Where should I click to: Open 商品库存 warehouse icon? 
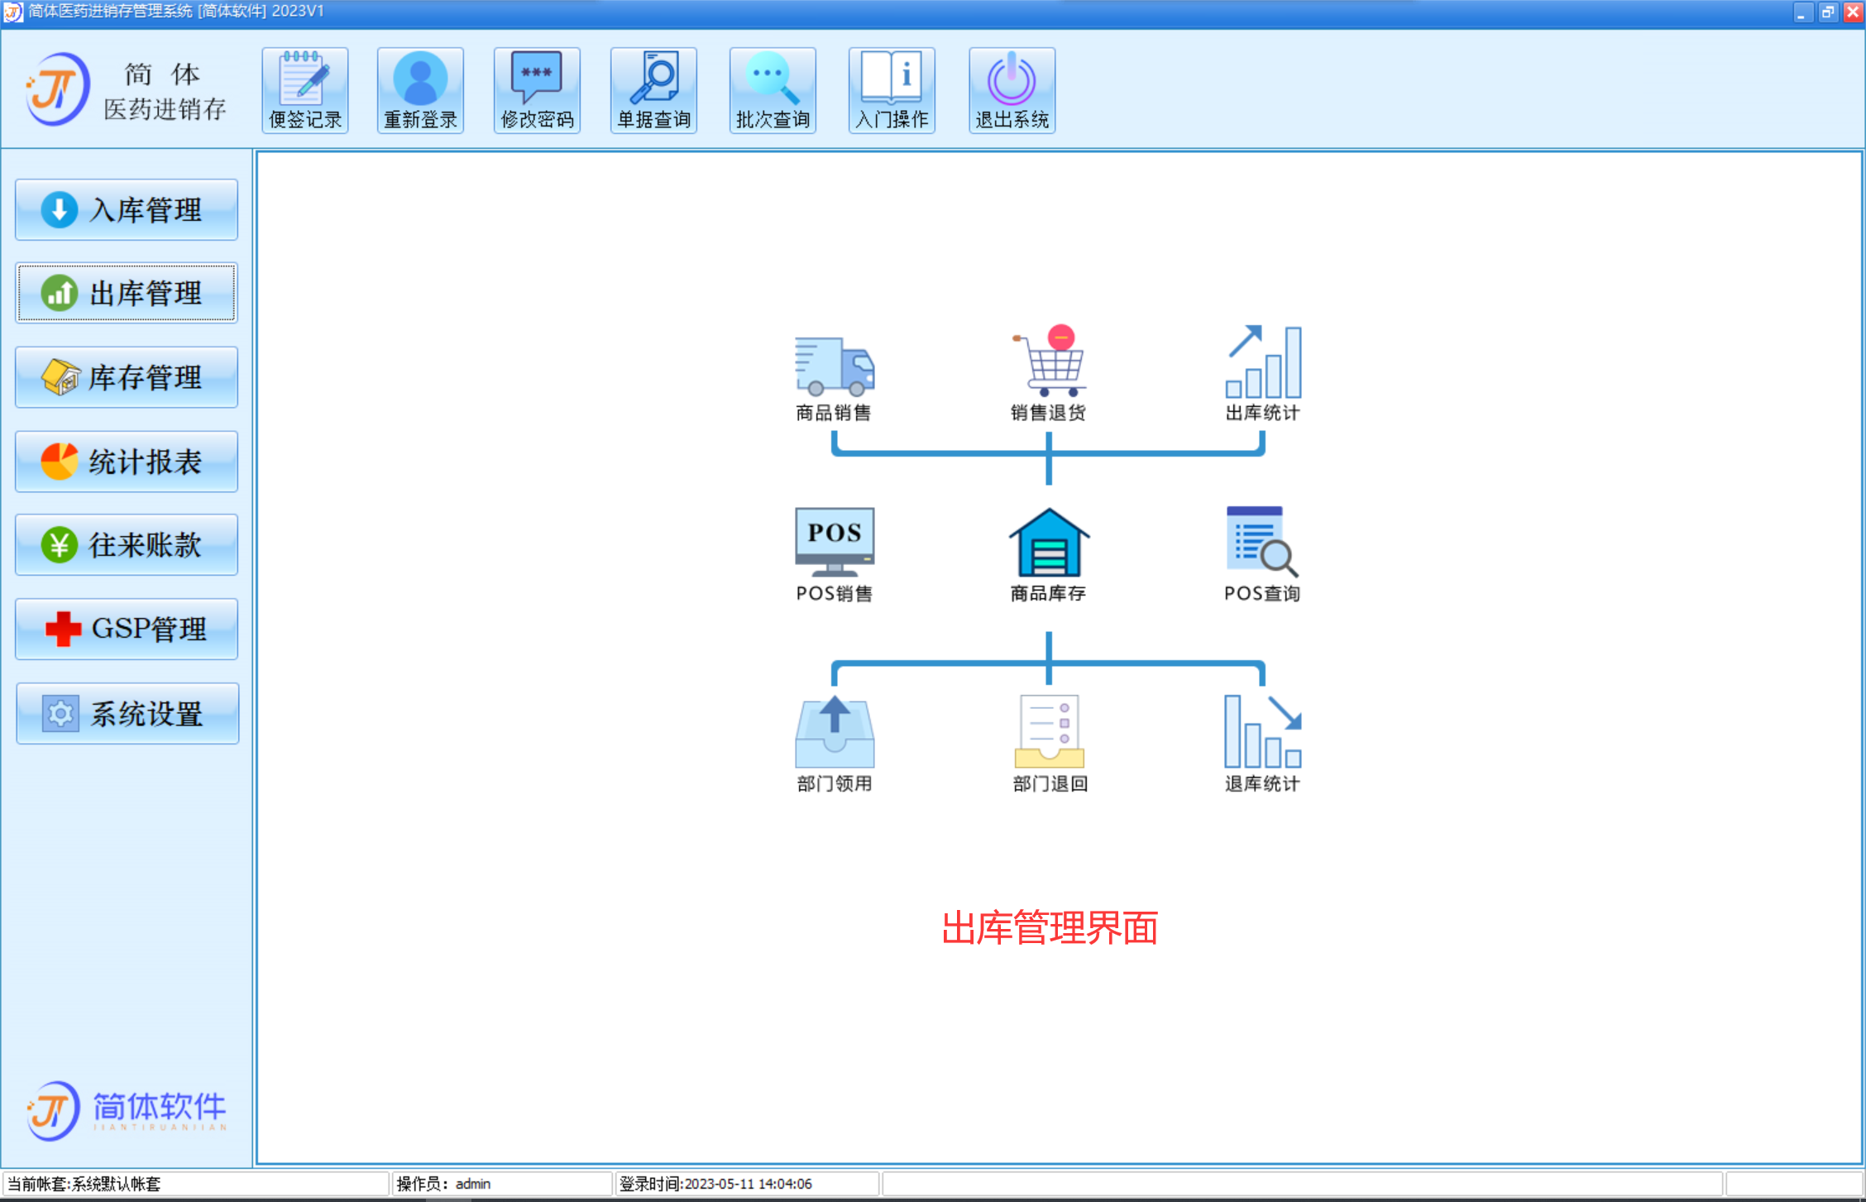point(1048,555)
